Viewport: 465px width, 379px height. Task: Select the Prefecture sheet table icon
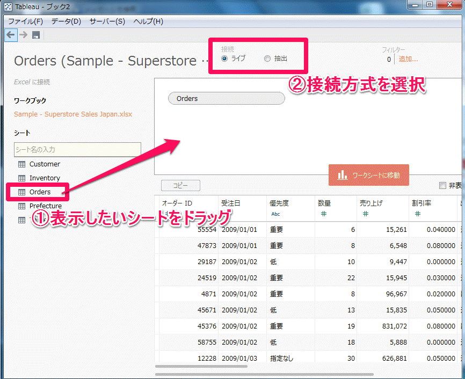click(21, 206)
